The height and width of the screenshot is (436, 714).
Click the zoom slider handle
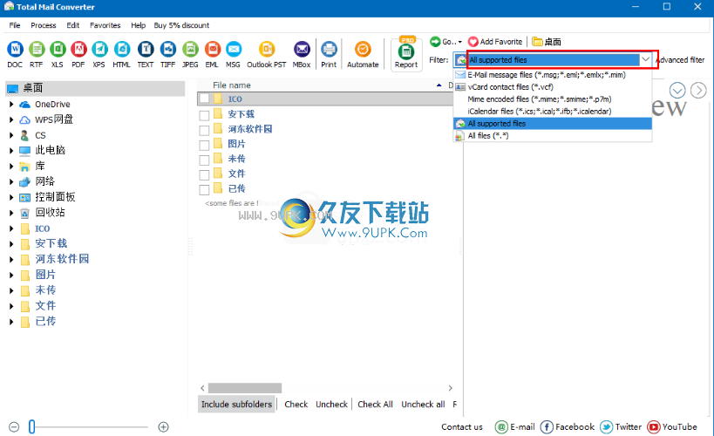click(32, 427)
